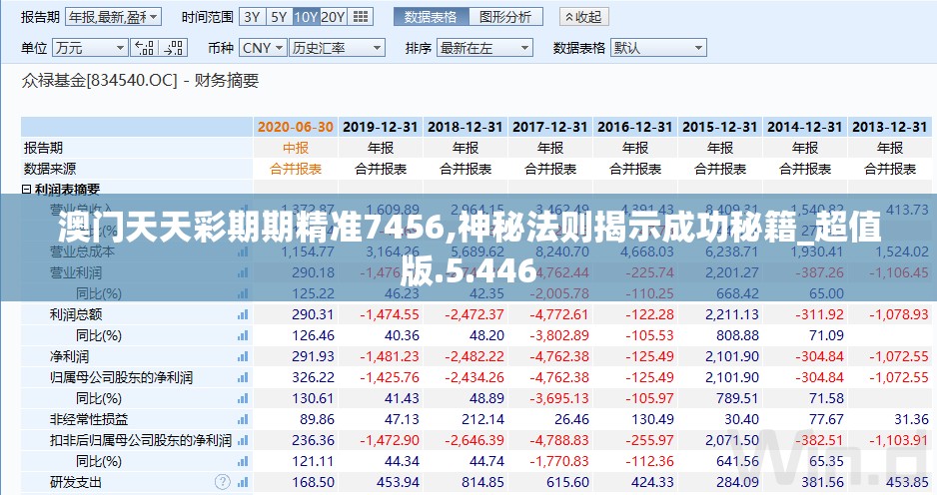Click the decrease decimal places icon

173,48
